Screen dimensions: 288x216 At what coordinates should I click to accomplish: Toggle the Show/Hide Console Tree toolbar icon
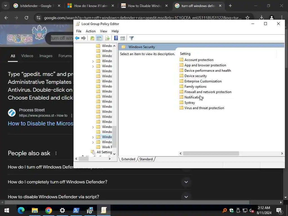tap(99, 38)
